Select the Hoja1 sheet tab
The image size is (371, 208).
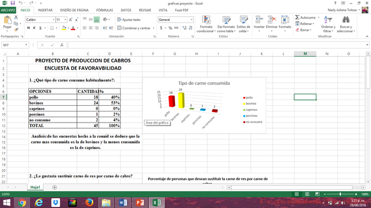(x=35, y=187)
